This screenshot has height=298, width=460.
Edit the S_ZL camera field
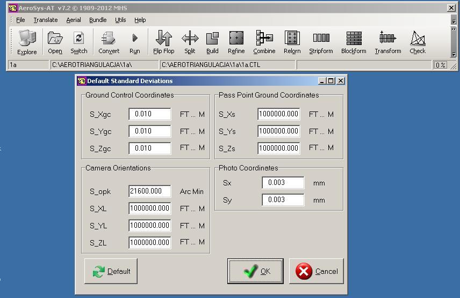pos(149,242)
